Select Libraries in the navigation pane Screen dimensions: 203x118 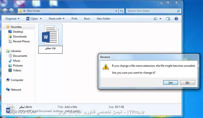click(x=16, y=51)
